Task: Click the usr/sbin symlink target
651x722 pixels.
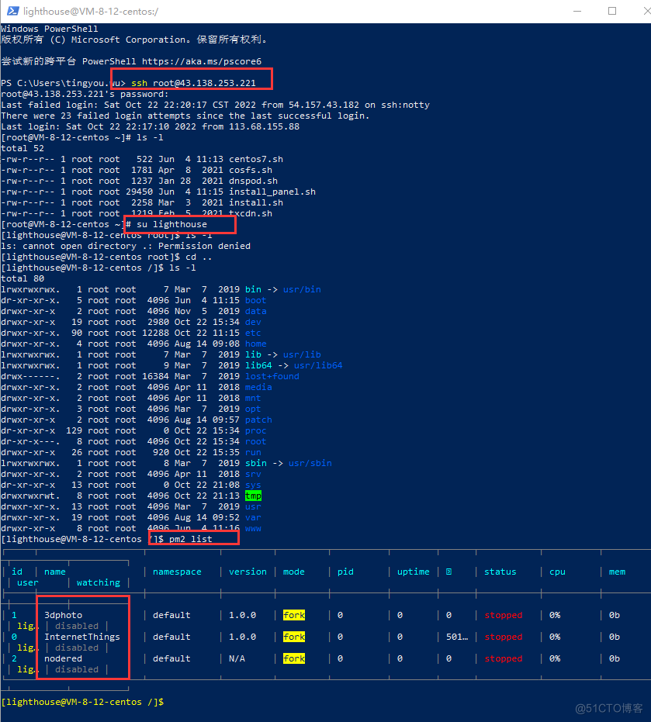Action: [x=310, y=463]
